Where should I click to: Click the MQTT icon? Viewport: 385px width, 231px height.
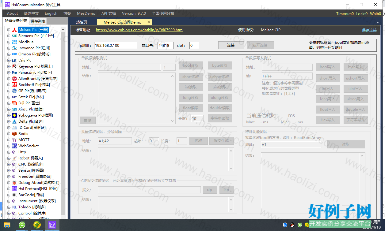(x=14, y=140)
